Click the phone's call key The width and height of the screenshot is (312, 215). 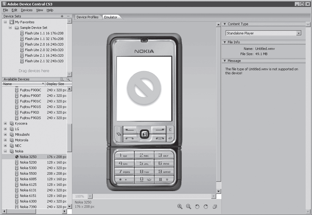point(130,138)
